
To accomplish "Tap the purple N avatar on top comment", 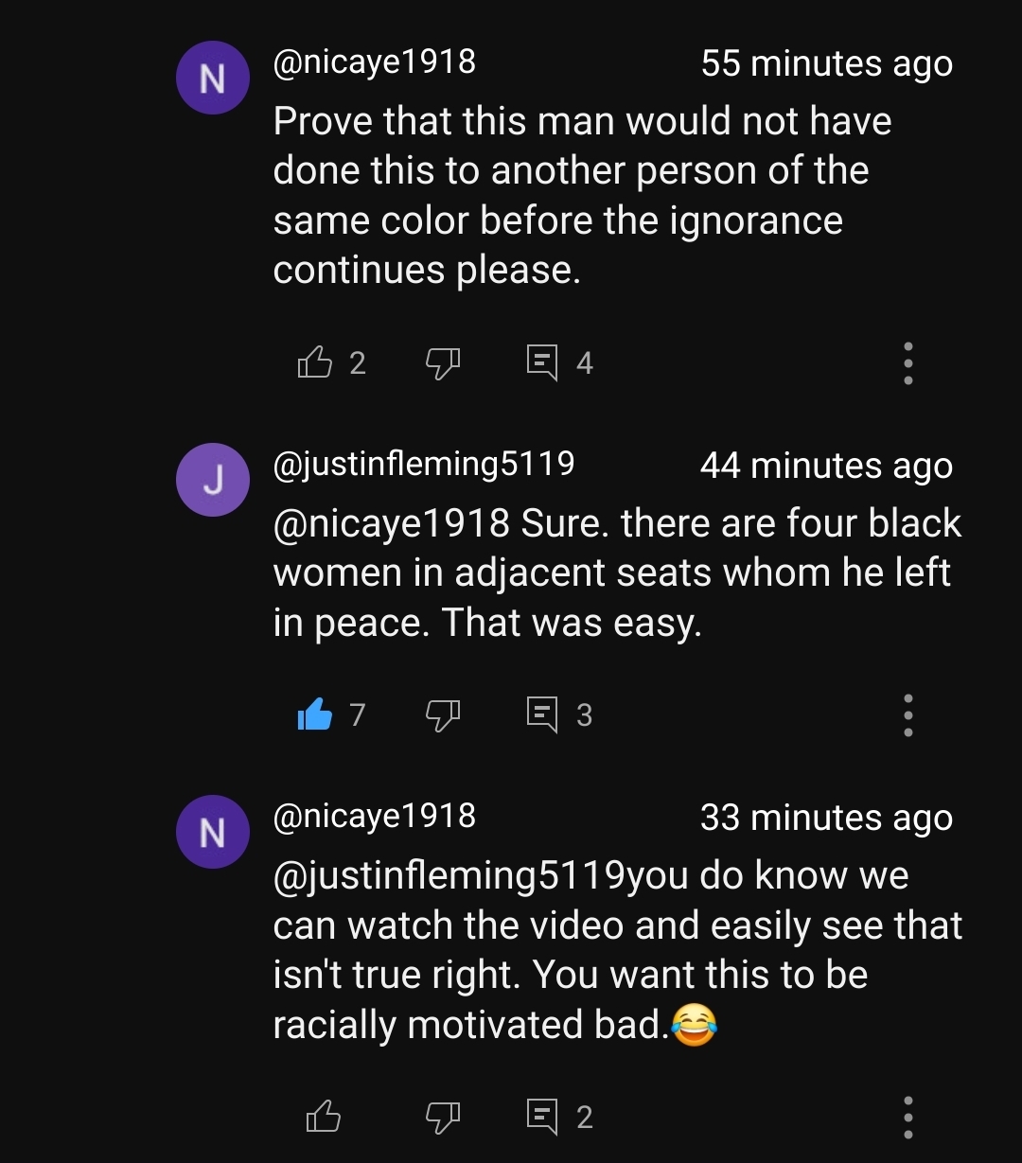I will coord(213,79).
